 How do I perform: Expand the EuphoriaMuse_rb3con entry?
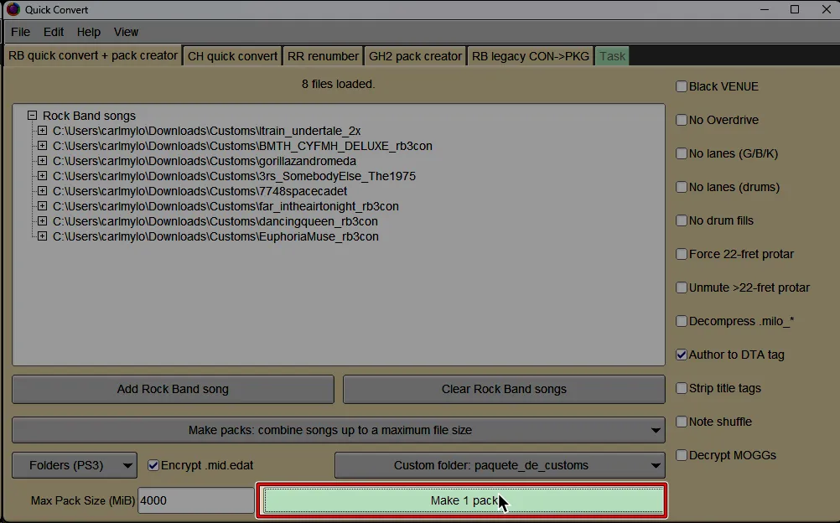pyautogui.click(x=42, y=236)
